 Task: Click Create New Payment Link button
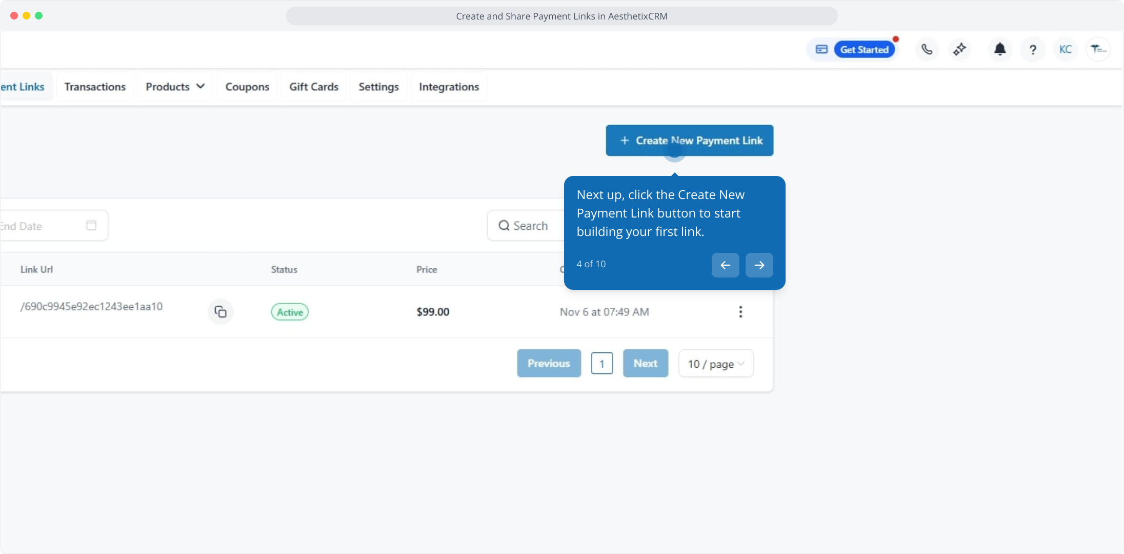pos(689,141)
